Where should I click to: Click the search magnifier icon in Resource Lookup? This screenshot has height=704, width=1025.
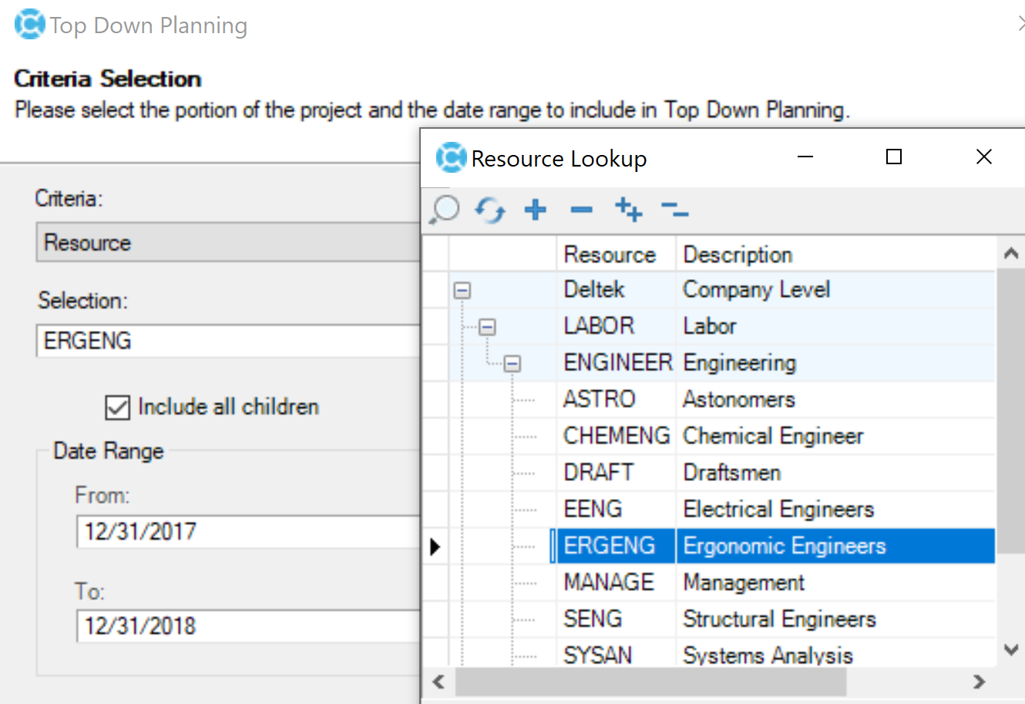[445, 209]
